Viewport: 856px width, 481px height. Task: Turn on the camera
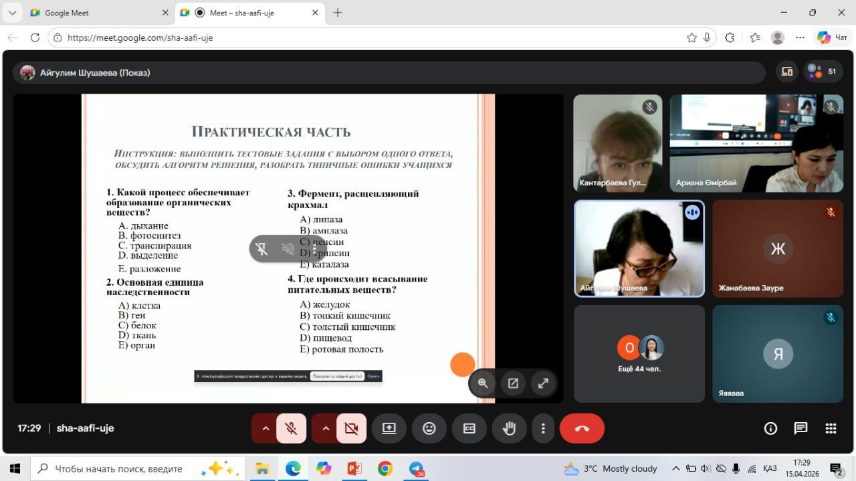(x=351, y=429)
